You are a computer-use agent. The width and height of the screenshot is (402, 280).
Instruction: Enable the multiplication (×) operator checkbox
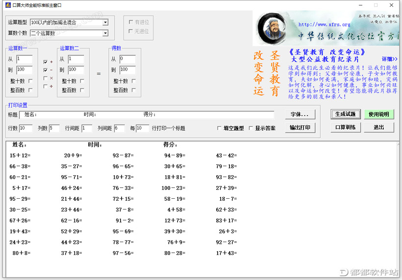tap(46, 78)
